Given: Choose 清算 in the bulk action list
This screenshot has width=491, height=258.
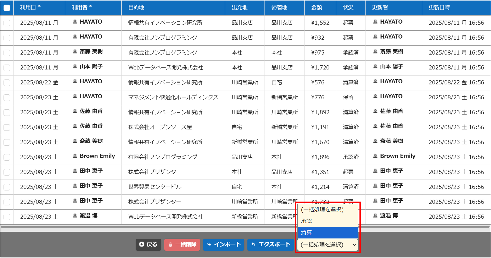Looking at the screenshot, I should point(328,232).
